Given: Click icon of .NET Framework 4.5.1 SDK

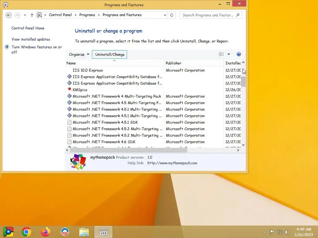Looking at the screenshot, I should pyautogui.click(x=69, y=122).
